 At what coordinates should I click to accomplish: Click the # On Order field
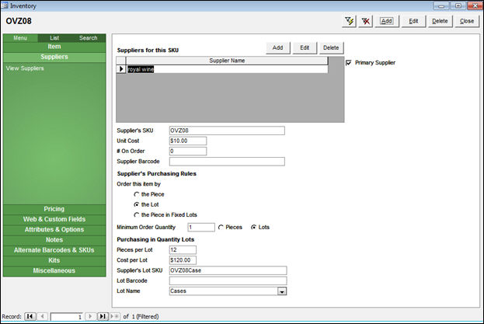point(188,152)
